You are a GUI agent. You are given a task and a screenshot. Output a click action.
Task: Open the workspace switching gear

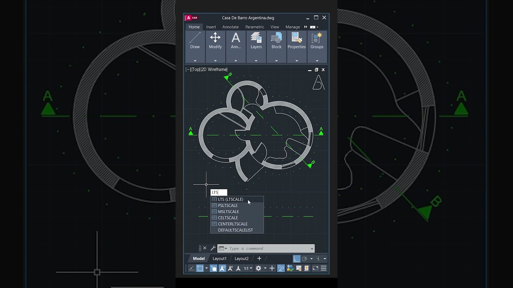pos(259,268)
